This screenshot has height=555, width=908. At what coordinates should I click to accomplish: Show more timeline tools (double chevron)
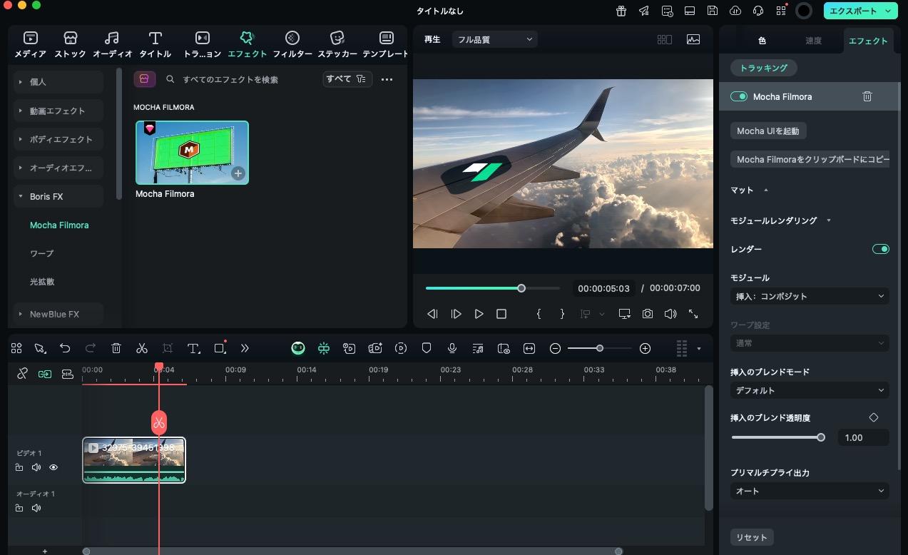coord(245,348)
